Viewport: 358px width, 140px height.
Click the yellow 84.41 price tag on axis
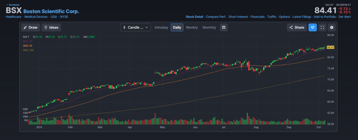(x=331, y=47)
